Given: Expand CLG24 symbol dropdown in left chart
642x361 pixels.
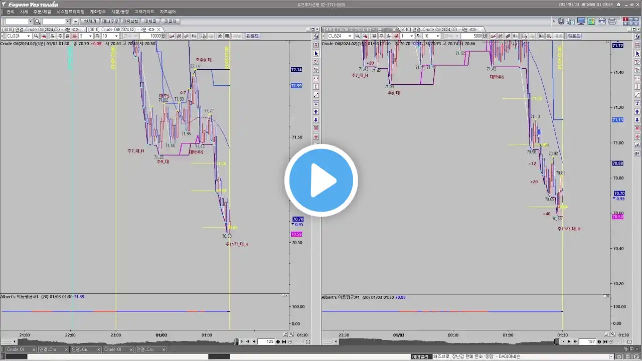Looking at the screenshot, I should [x=29, y=36].
